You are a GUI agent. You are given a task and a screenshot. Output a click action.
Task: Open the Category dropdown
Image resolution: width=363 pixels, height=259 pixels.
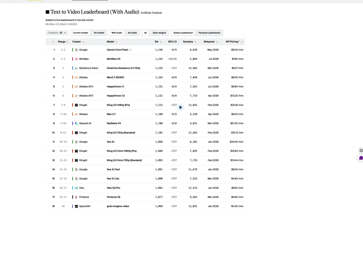pos(57,33)
